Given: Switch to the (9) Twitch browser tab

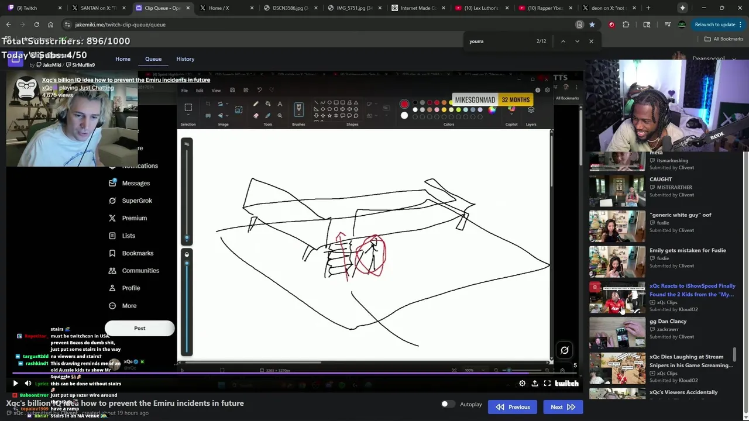Looking at the screenshot, I should [35, 8].
